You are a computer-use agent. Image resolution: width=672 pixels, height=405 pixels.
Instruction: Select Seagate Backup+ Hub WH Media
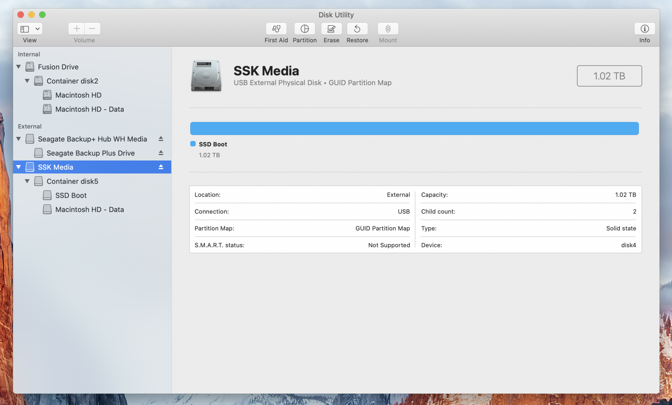click(92, 139)
